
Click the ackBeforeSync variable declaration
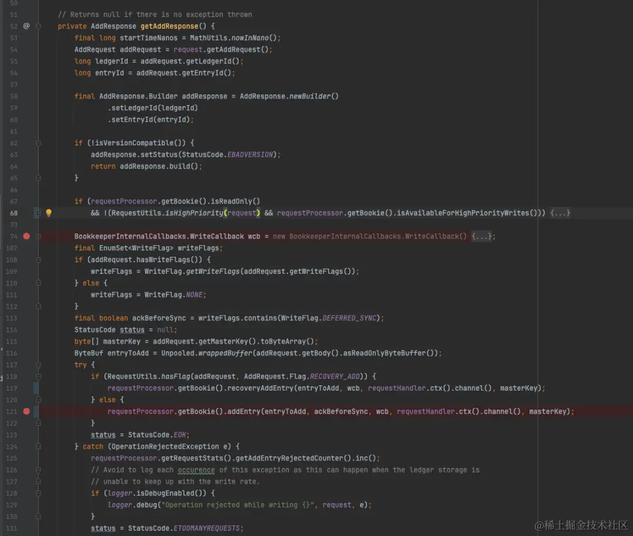pos(159,318)
